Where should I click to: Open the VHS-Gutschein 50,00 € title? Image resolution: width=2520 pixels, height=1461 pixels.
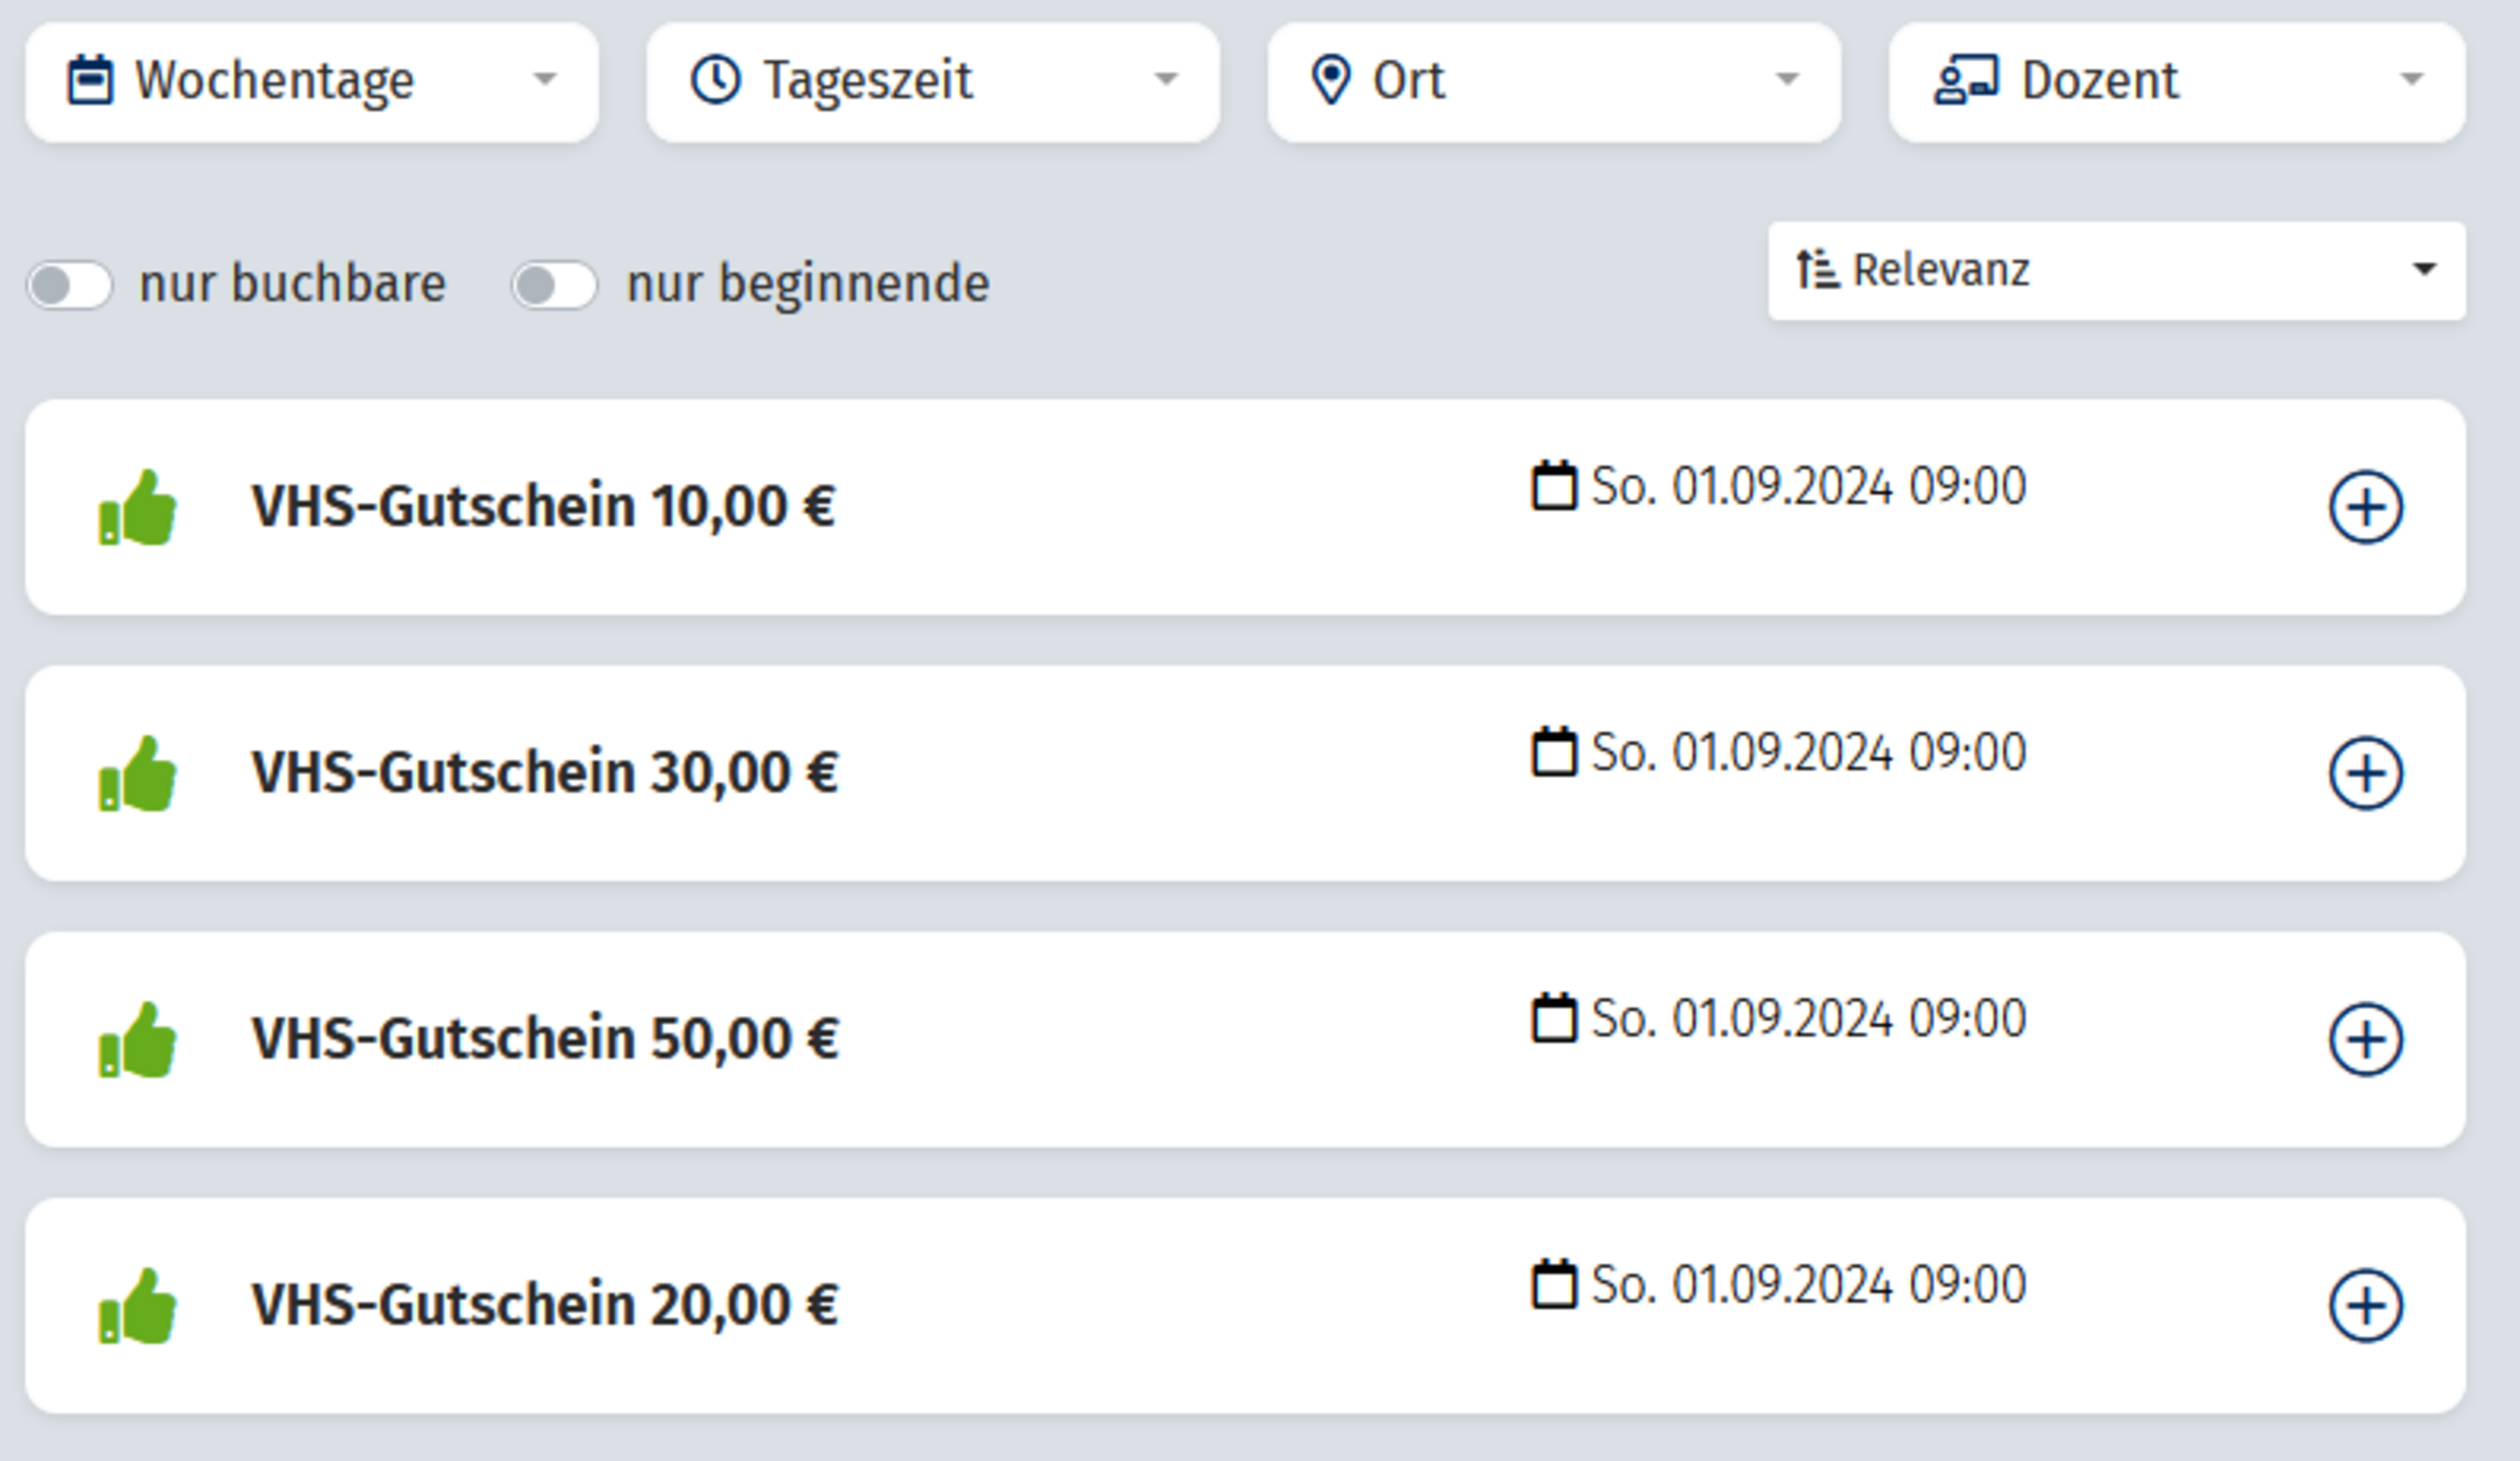pyautogui.click(x=545, y=1039)
